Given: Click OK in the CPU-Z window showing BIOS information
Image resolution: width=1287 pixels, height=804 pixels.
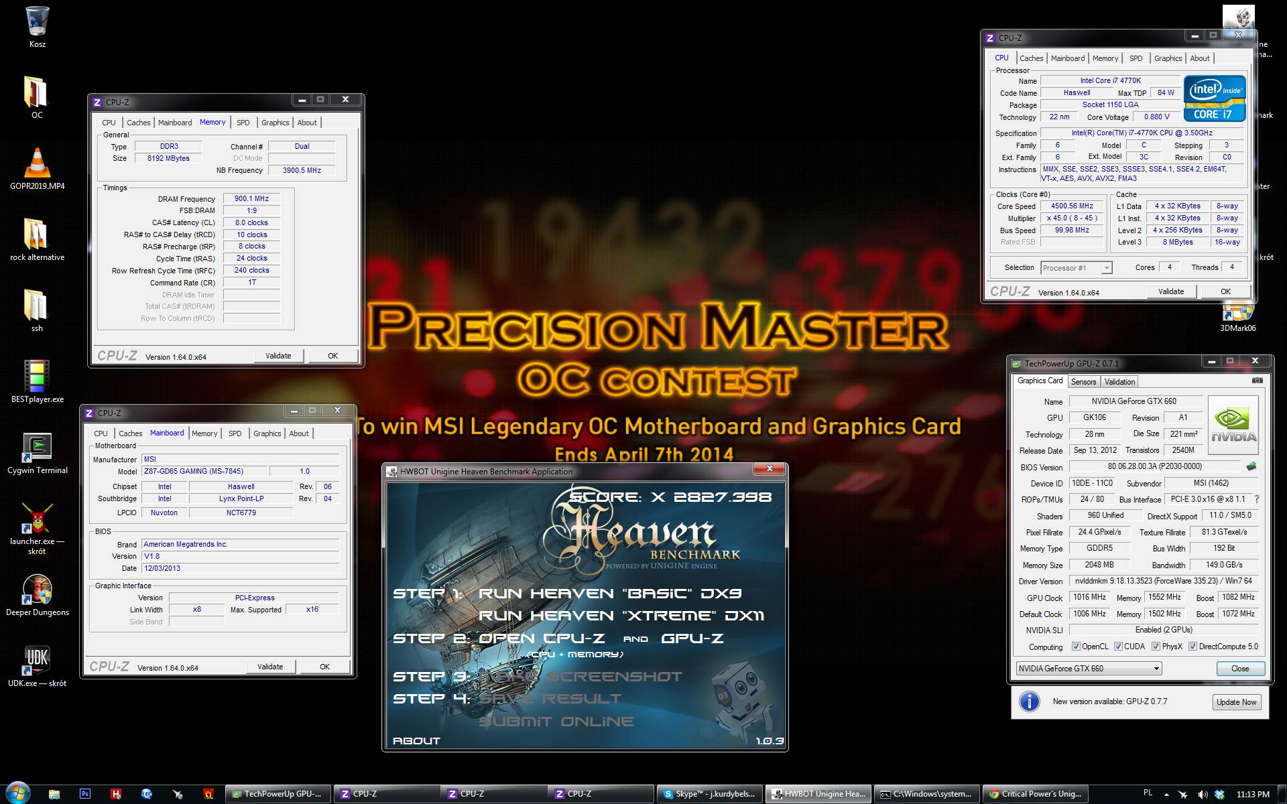Looking at the screenshot, I should click(x=324, y=667).
